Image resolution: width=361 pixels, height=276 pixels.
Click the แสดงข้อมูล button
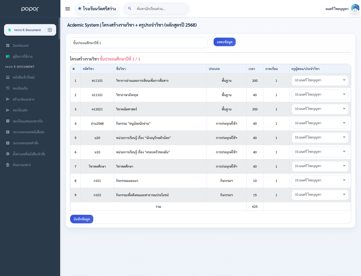225,42
